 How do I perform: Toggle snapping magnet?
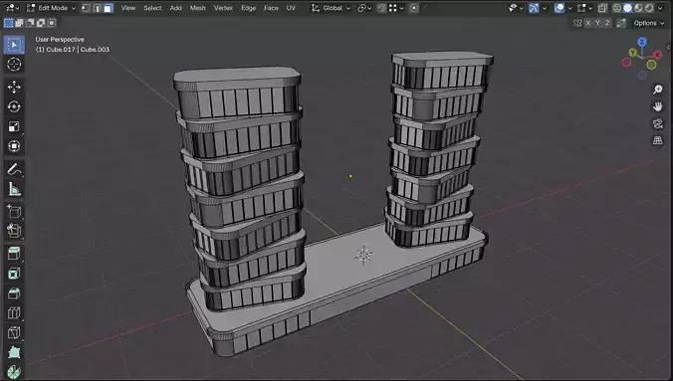pos(381,8)
